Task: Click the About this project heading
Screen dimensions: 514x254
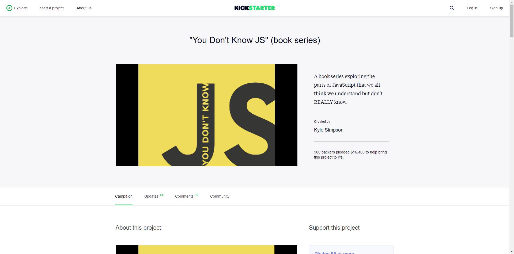Action: [x=138, y=228]
